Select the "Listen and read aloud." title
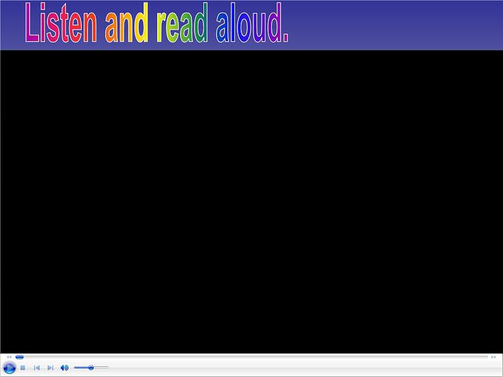This screenshot has width=503, height=377. [157, 25]
